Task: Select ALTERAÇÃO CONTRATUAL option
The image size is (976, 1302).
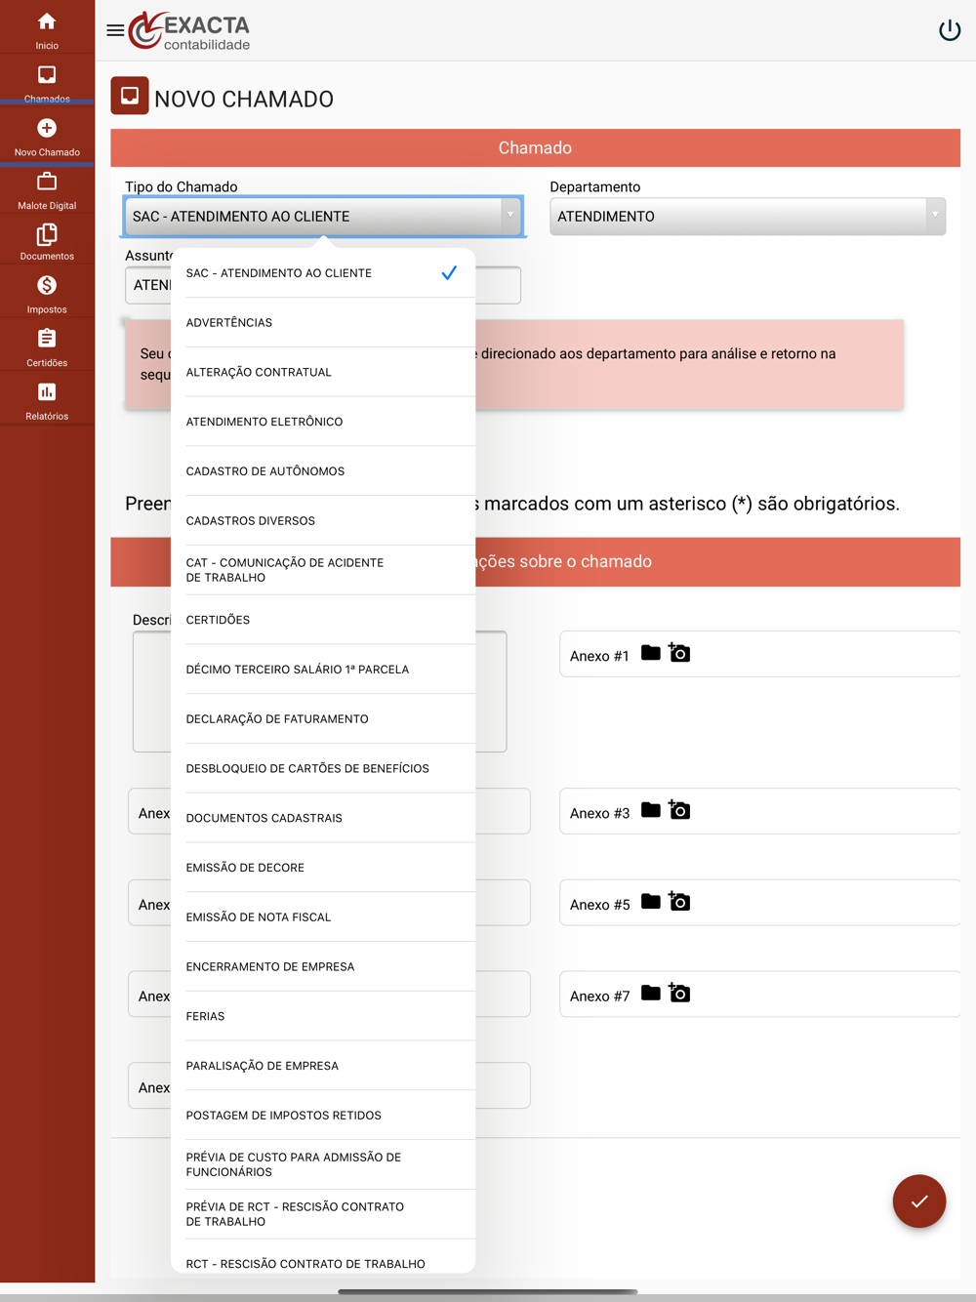Action: pyautogui.click(x=323, y=373)
